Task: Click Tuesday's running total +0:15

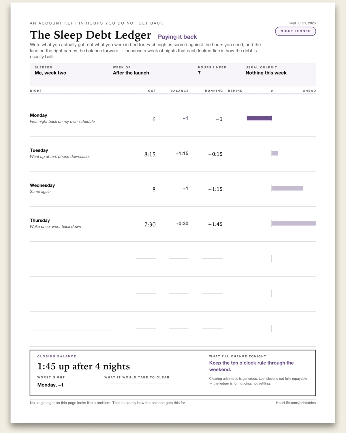Action: click(x=215, y=154)
